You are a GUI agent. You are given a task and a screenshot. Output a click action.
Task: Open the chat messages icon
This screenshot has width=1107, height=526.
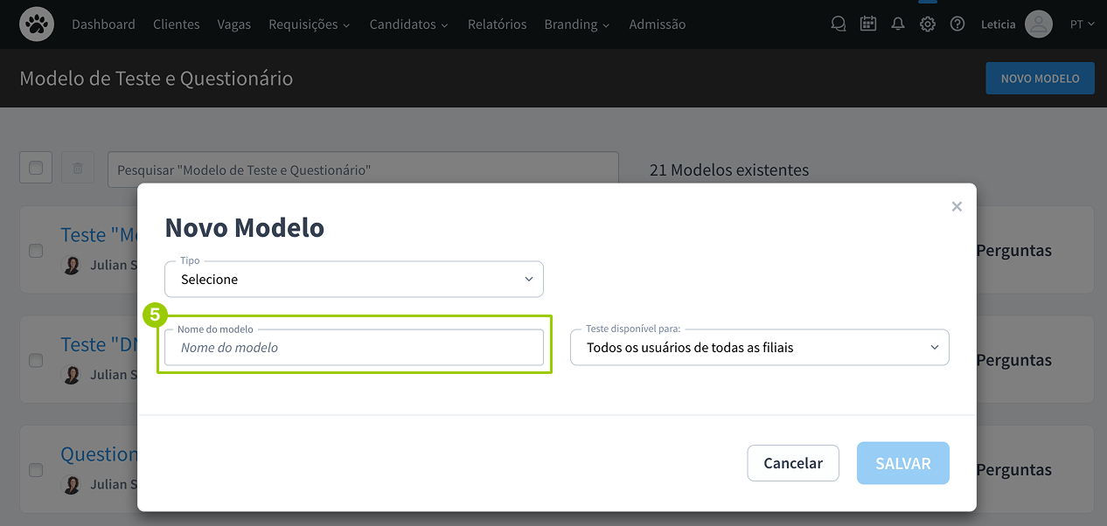(838, 24)
